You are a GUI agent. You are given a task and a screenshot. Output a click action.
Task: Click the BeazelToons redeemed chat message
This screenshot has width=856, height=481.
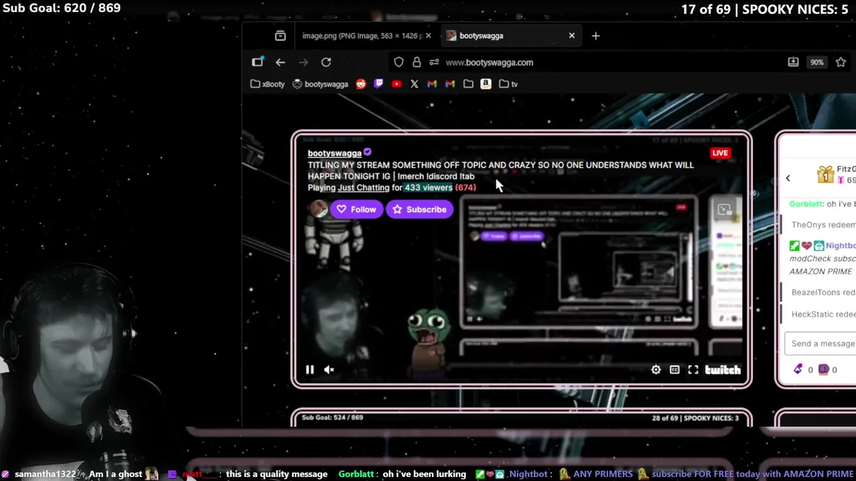[x=823, y=293]
